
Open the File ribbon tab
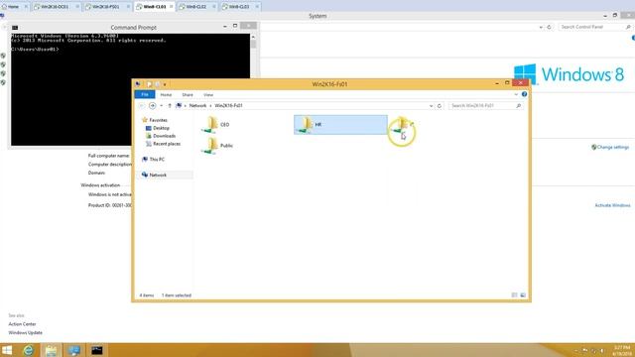[145, 95]
